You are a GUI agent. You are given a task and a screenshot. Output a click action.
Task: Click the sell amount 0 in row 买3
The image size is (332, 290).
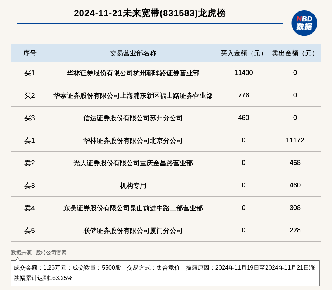pos(295,118)
